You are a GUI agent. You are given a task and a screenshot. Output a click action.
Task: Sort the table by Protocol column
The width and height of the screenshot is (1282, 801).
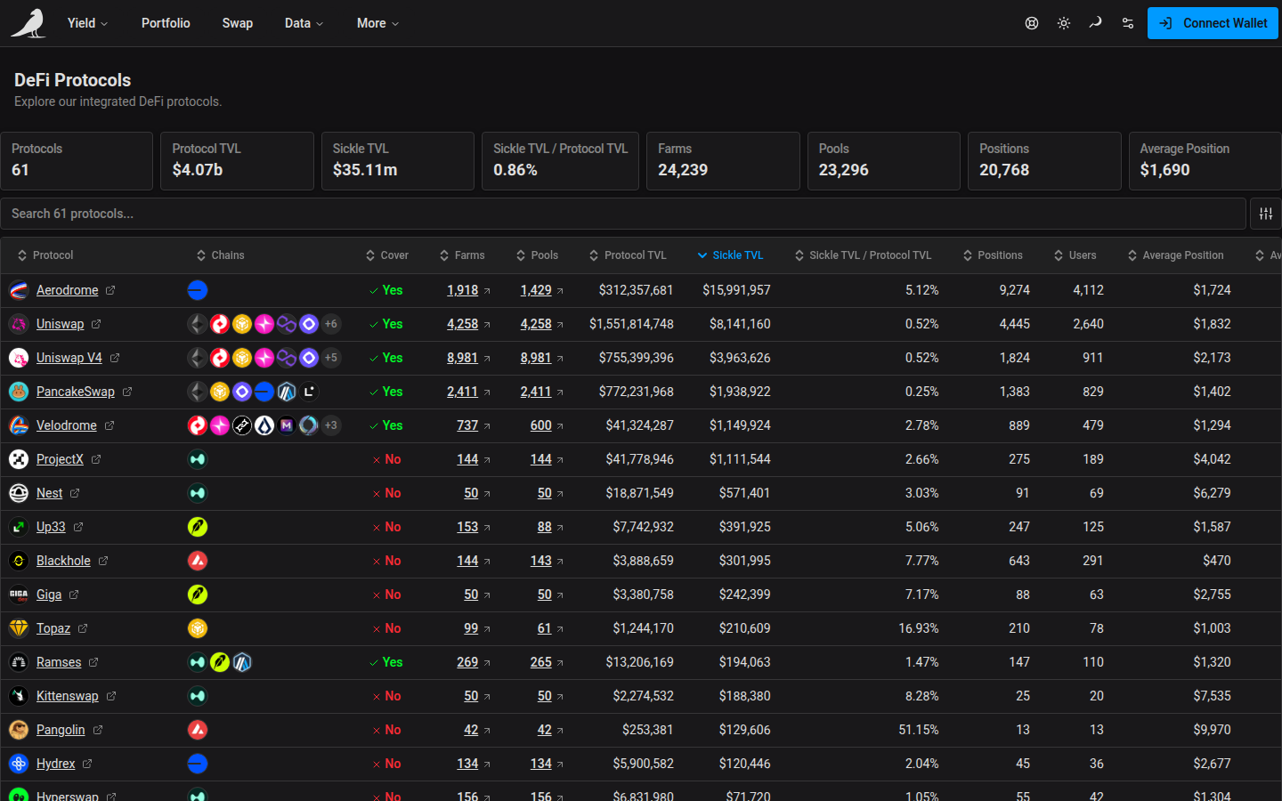point(45,255)
